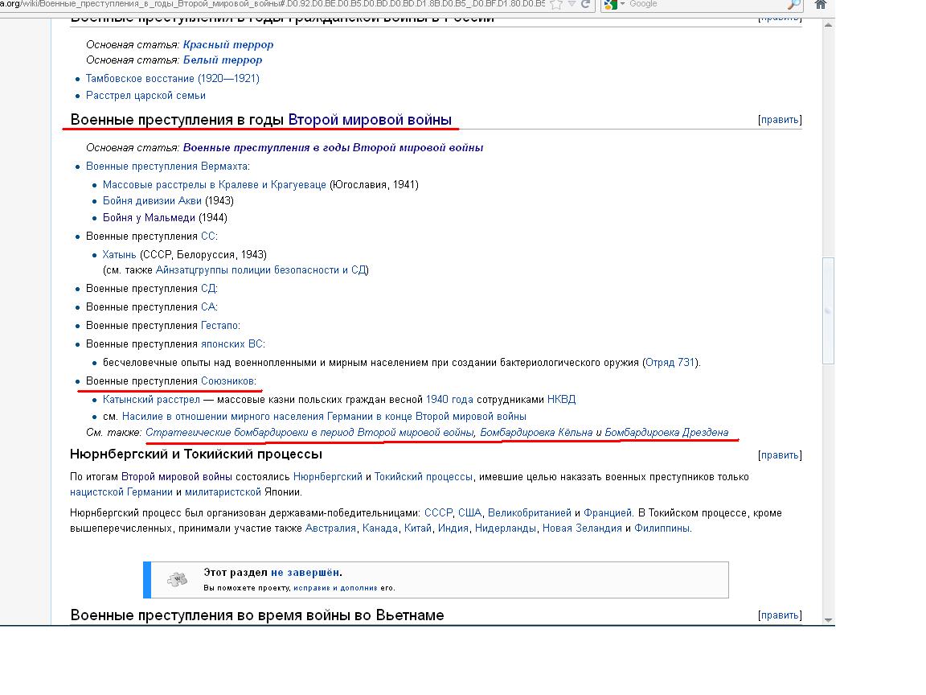Viewport: 926px width, 695px height.
Task: Open Массовые расстрелы в Кралеве и Крагуеваце link
Action: point(215,184)
